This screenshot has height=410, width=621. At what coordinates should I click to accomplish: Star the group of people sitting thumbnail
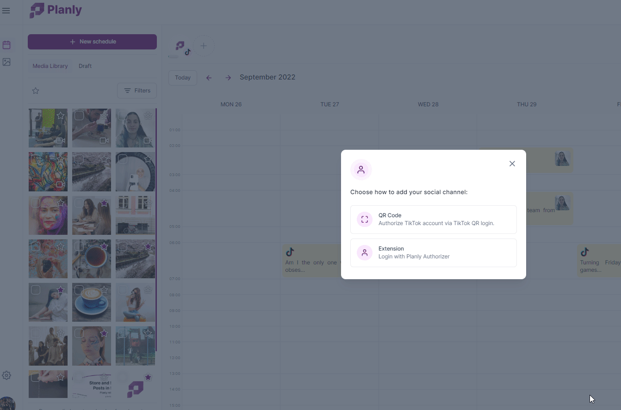coord(61,333)
